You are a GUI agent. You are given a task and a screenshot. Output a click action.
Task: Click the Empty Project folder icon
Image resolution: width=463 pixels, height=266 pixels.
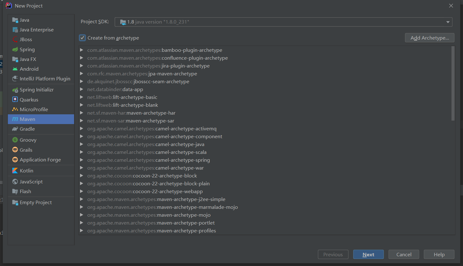[x=15, y=203]
